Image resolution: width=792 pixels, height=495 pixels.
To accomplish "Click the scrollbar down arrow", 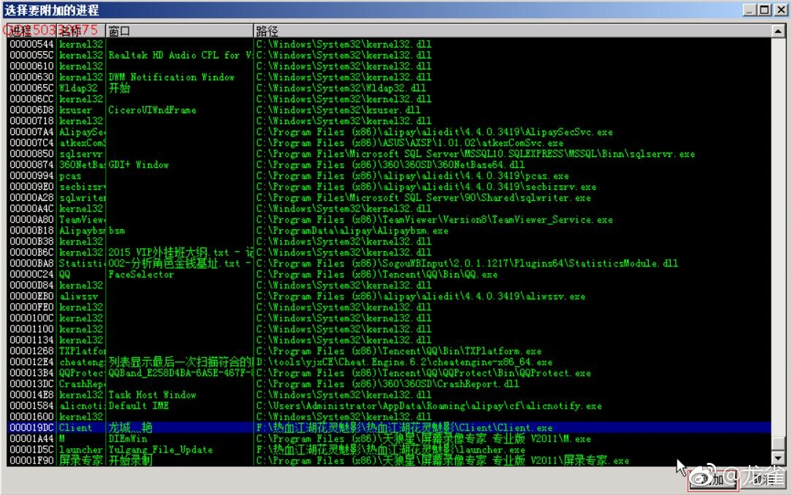I will (x=778, y=458).
